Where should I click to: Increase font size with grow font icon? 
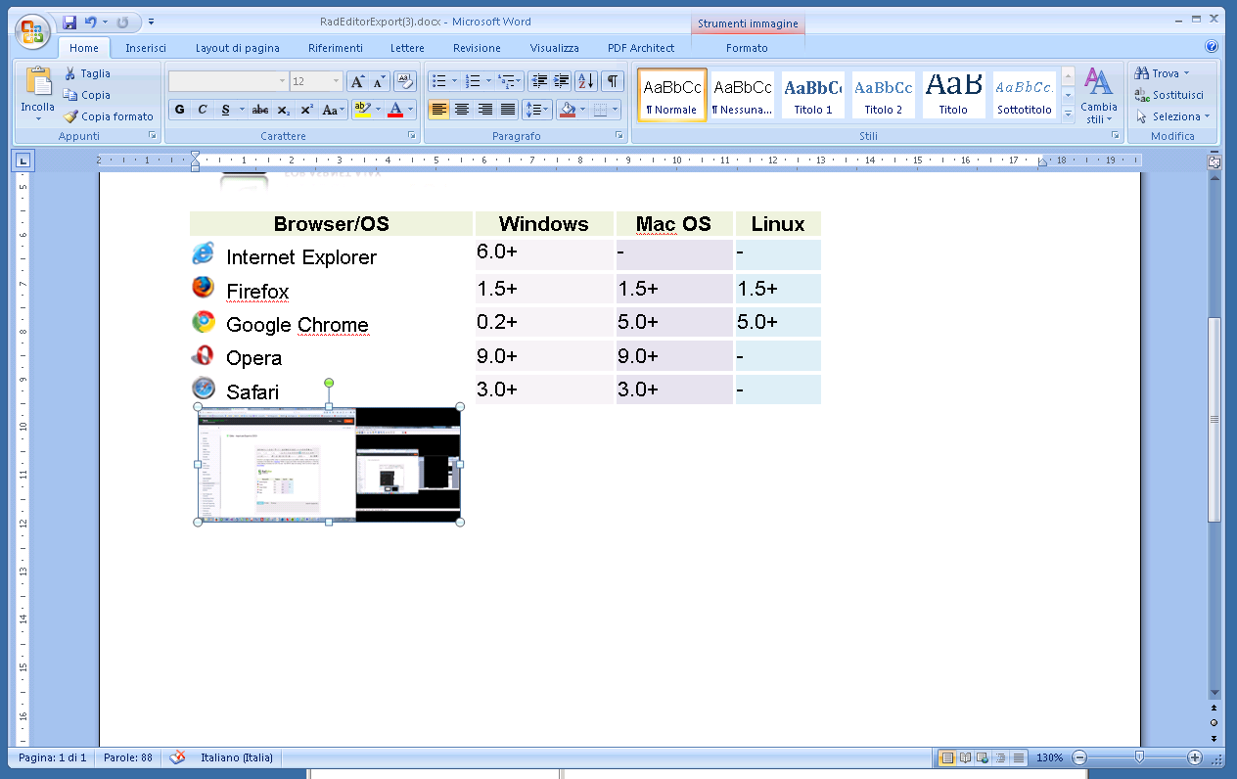point(357,81)
